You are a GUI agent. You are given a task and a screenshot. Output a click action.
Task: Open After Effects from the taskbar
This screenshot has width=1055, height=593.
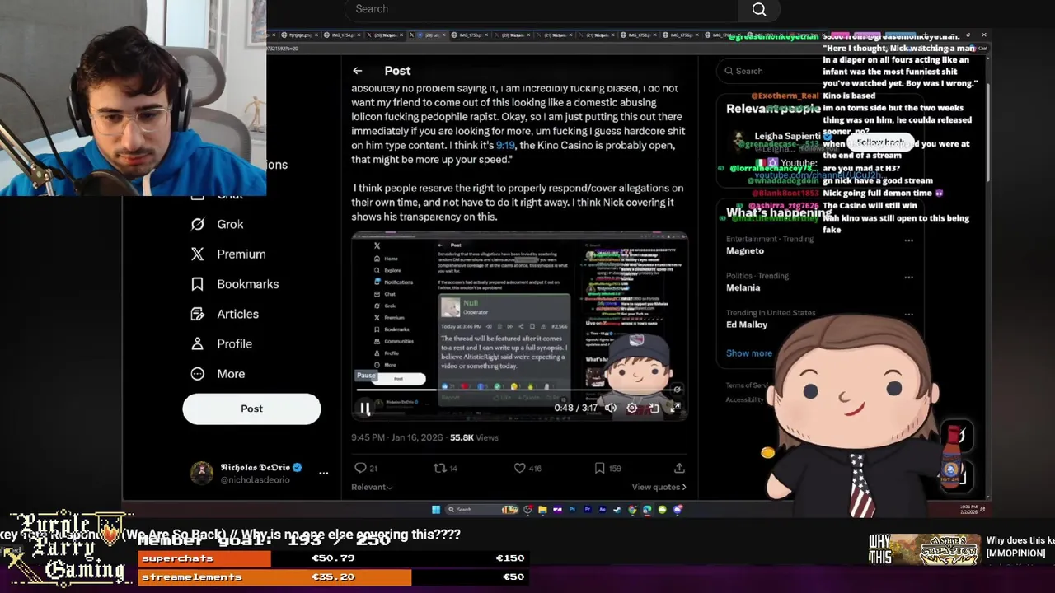point(603,509)
